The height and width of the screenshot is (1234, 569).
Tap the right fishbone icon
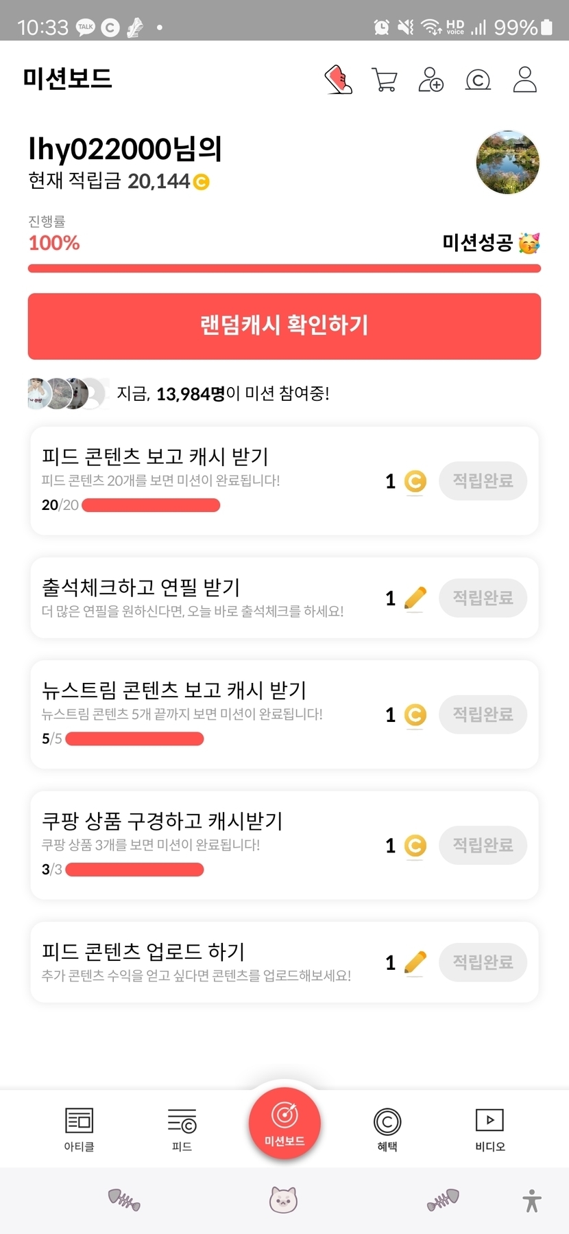click(443, 1200)
